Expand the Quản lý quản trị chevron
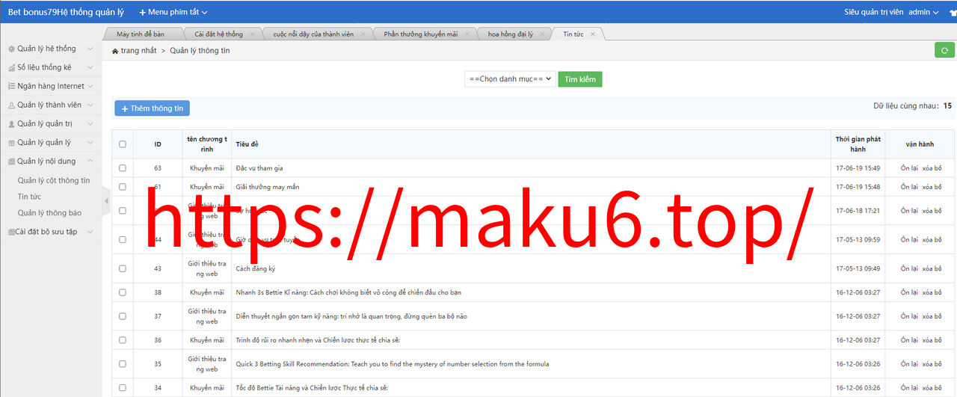The width and height of the screenshot is (957, 397). tap(90, 124)
